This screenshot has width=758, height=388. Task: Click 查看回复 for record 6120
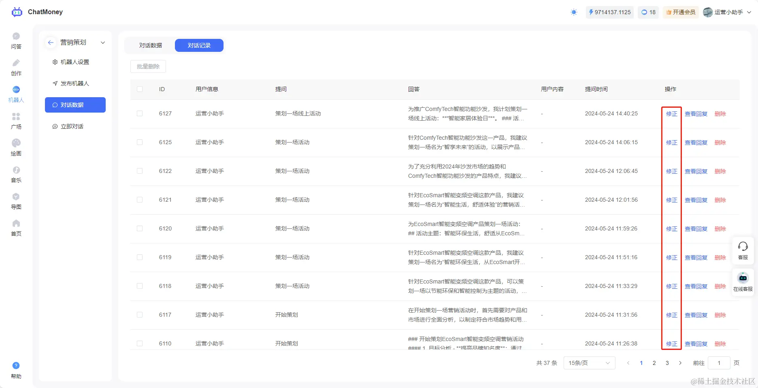(x=696, y=229)
